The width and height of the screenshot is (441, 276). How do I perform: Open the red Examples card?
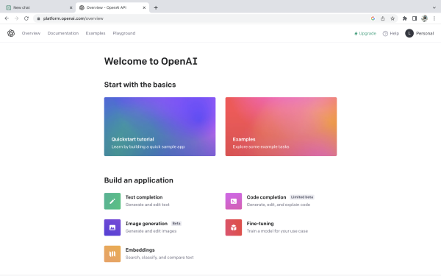pos(281,127)
